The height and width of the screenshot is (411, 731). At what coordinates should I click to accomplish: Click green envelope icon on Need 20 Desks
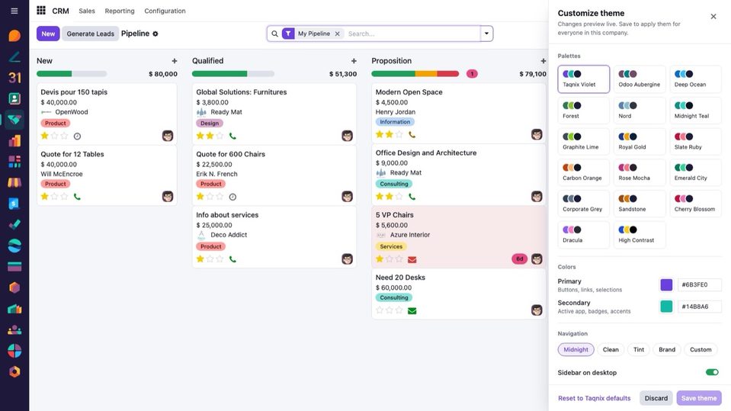tap(412, 310)
